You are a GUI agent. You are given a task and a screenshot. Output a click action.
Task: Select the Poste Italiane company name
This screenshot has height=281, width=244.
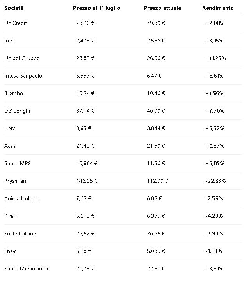point(20,233)
